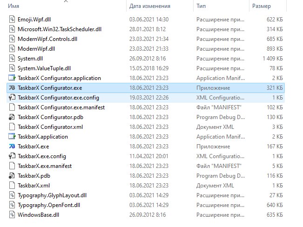
Task: Click the TaskbarX.pdb debug icon
Action: click(12, 176)
